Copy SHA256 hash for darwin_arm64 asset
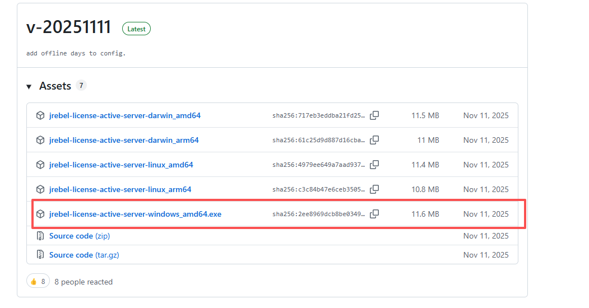 [374, 140]
